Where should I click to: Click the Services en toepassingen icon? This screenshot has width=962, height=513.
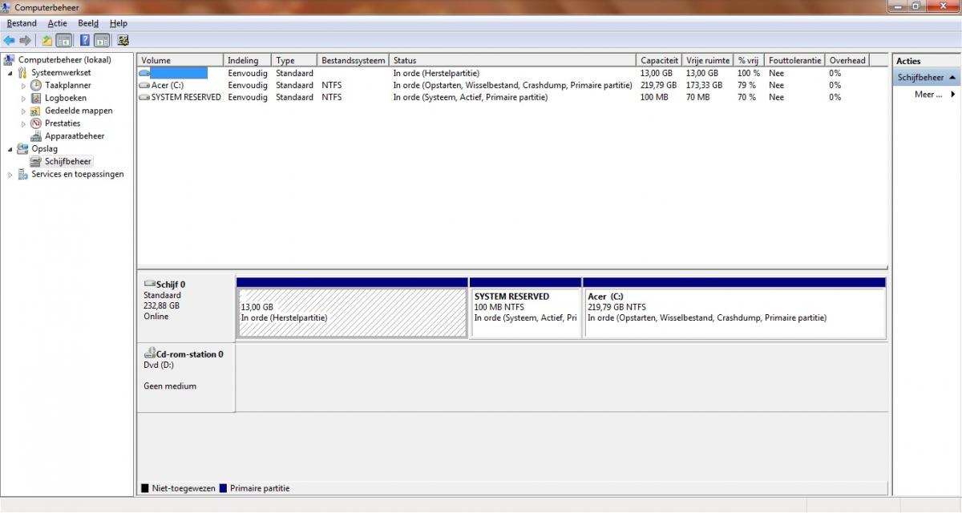click(x=22, y=174)
